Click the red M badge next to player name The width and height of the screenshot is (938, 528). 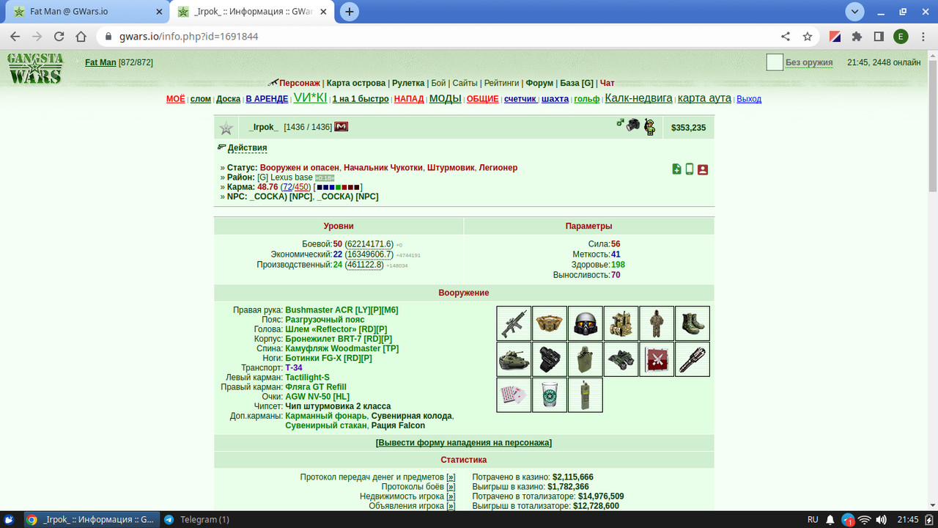pyautogui.click(x=341, y=127)
